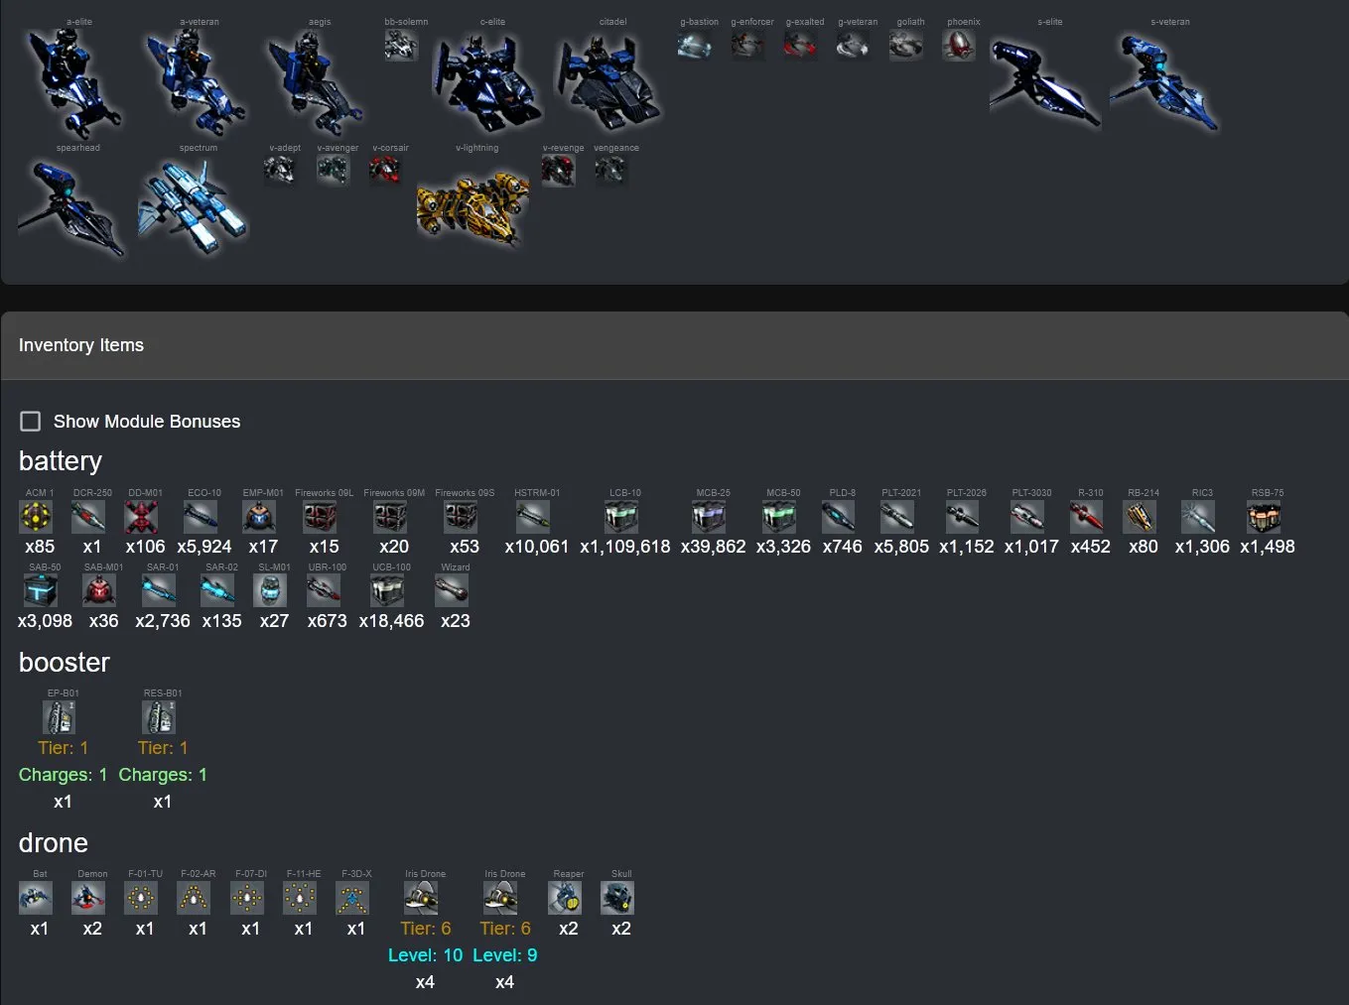Open the citadel ship thumbnail
The image size is (1349, 1005).
point(608,81)
